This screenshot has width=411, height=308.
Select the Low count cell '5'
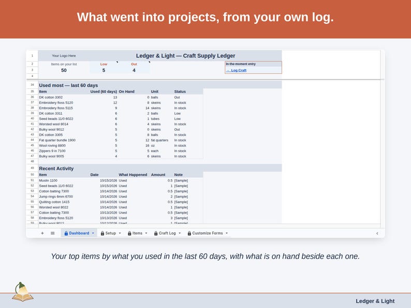point(104,70)
